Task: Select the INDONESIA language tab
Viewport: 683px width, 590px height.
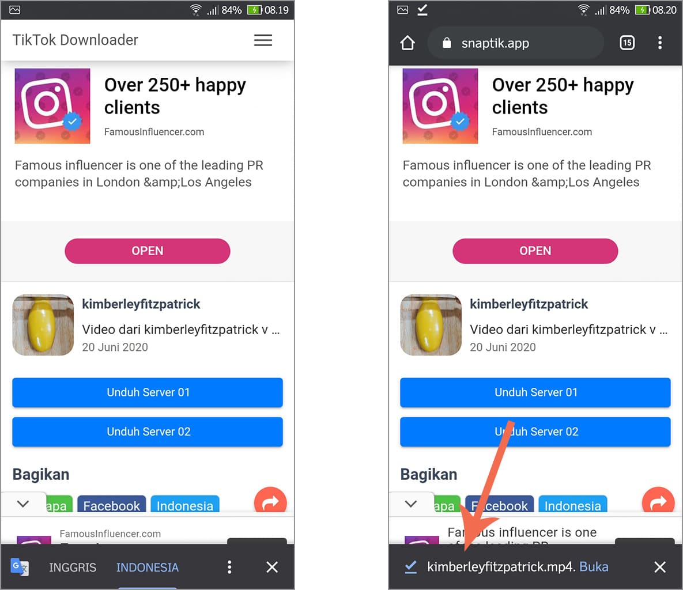Action: click(147, 568)
